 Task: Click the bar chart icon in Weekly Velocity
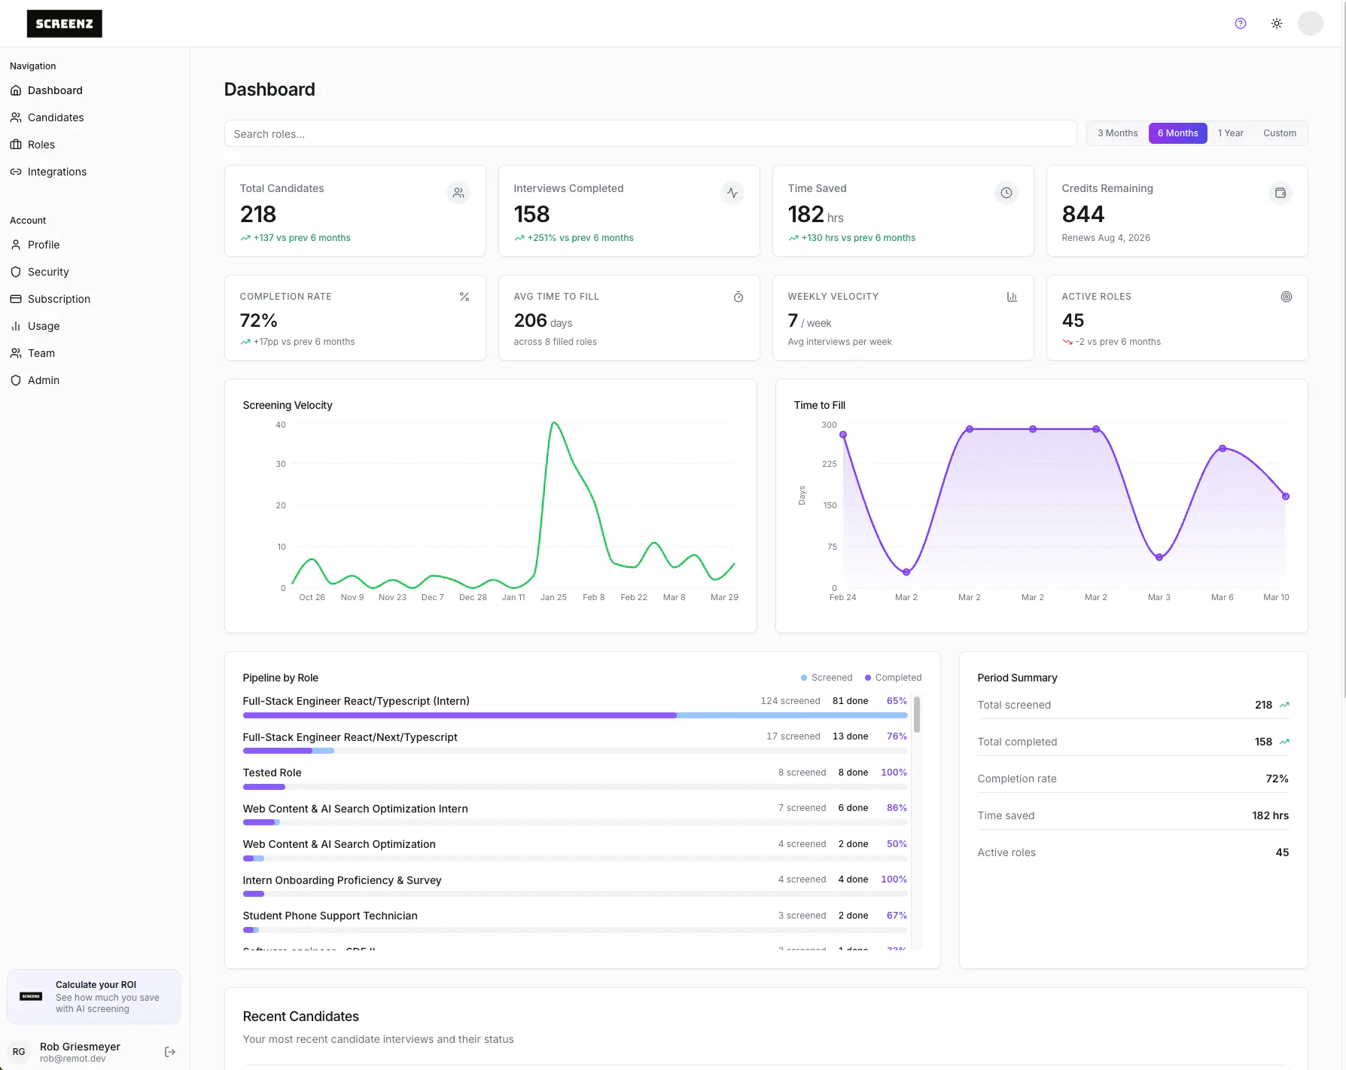[1013, 297]
